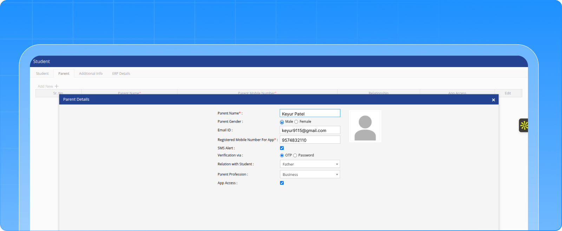
Task: Expand the Parent Profession dropdown
Action: [x=309, y=174]
